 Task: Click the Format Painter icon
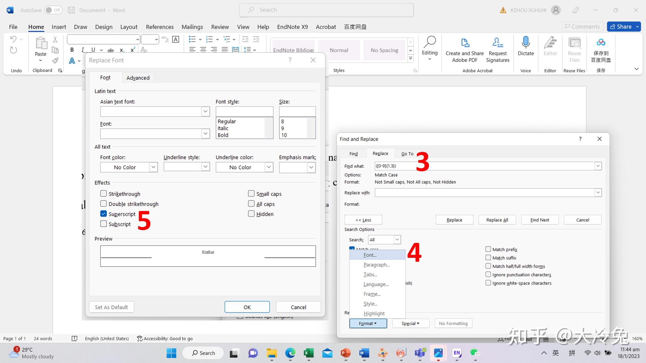(55, 60)
